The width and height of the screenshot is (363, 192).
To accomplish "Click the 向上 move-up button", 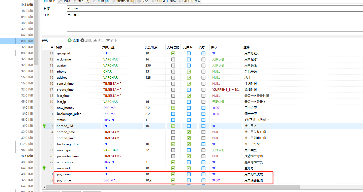I will click(99, 40).
